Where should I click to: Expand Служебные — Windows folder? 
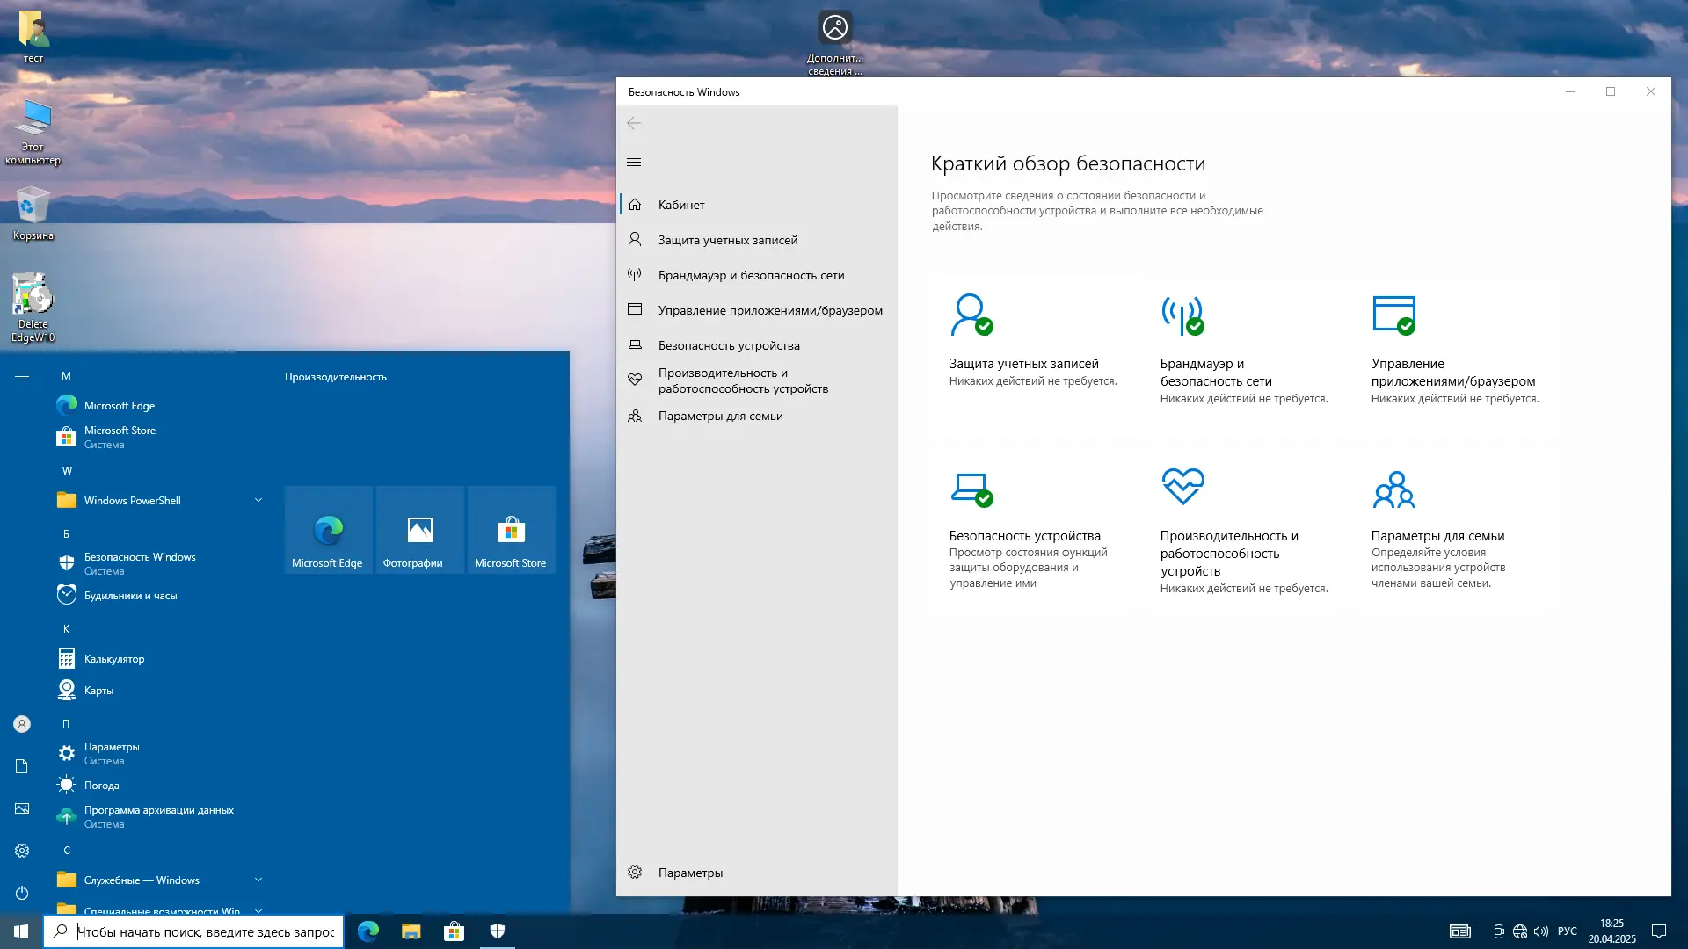[x=258, y=880]
